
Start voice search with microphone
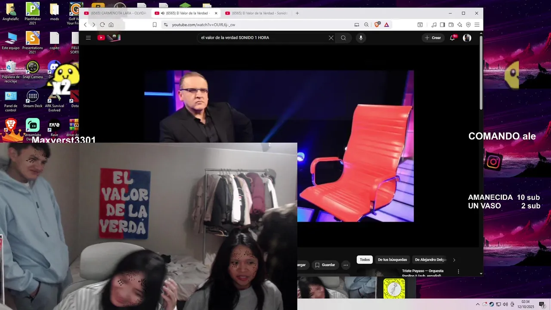[x=361, y=38]
